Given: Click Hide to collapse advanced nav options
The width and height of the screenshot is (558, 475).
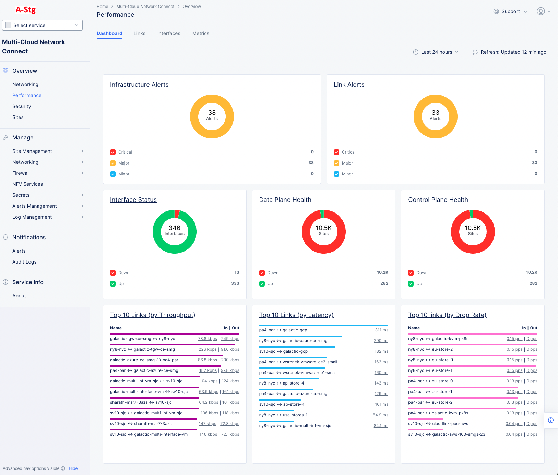Looking at the screenshot, I should click(73, 468).
